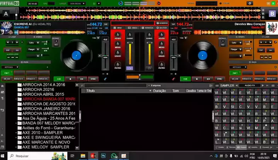
Task: Click the crossfader
Action: [x=139, y=77]
